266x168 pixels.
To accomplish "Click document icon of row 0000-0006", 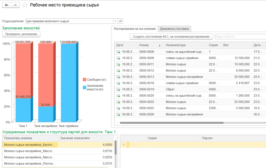I will 118,52.
